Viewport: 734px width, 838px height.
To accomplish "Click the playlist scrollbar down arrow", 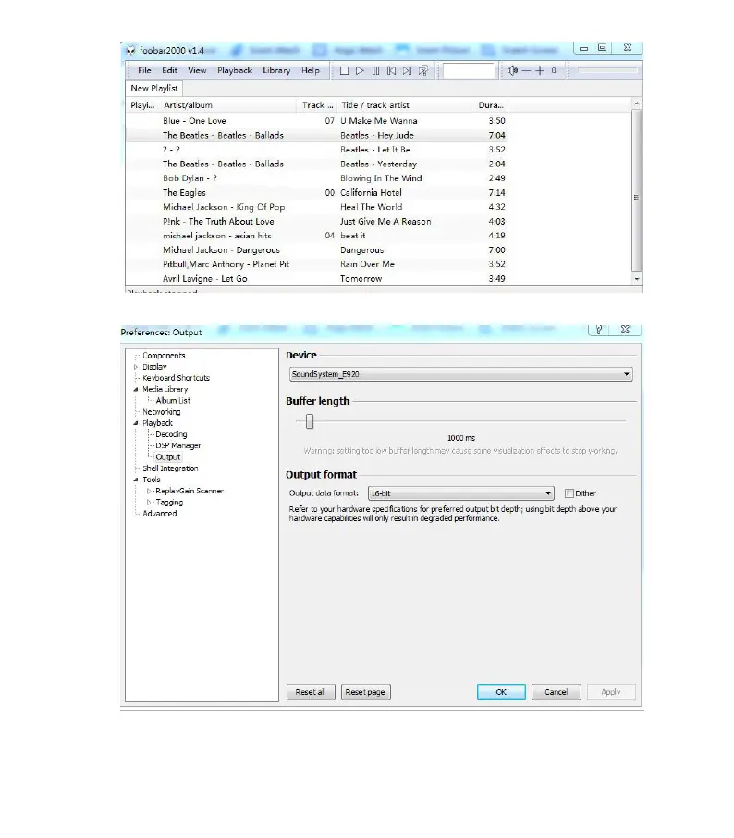I will (x=637, y=279).
